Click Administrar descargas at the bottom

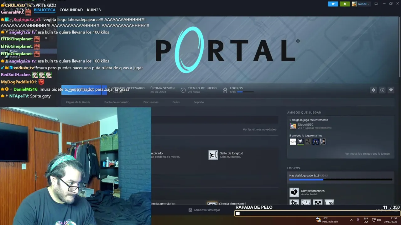(x=207, y=210)
